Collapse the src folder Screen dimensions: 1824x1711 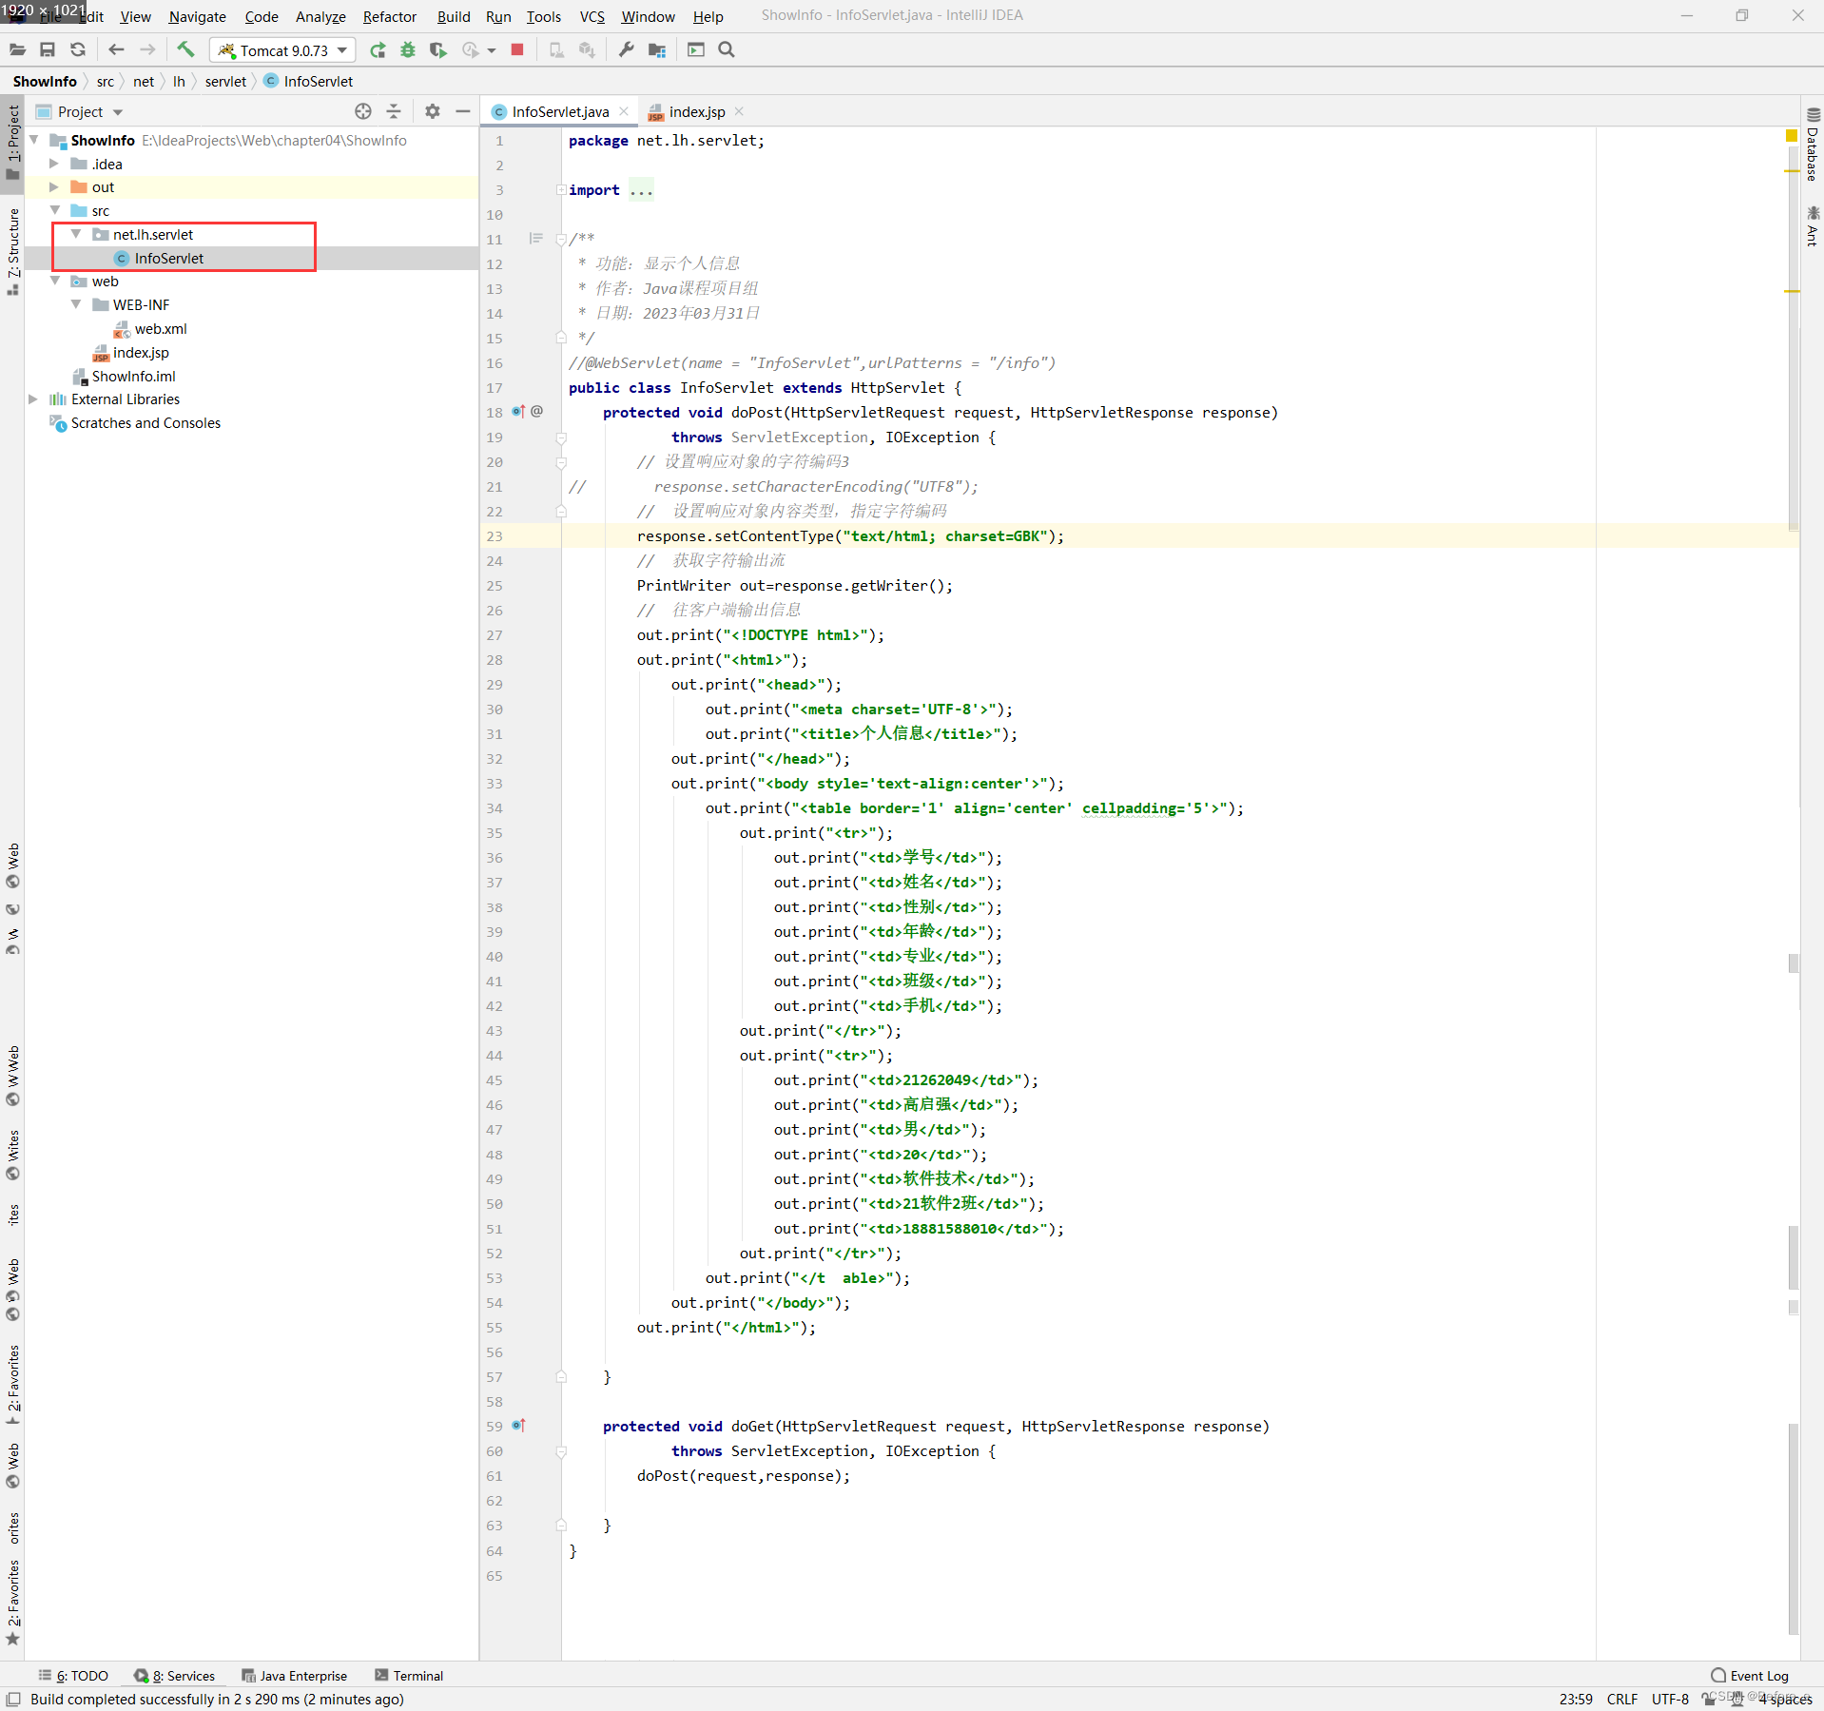pyautogui.click(x=54, y=210)
